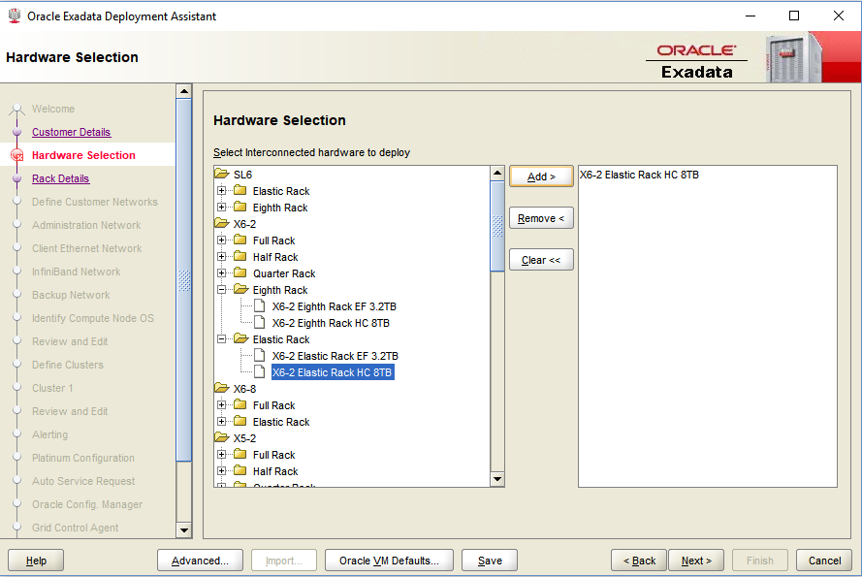Click the X6-2 Eighth Rack EF 3.2TB document icon
The width and height of the screenshot is (862, 577).
(x=259, y=306)
